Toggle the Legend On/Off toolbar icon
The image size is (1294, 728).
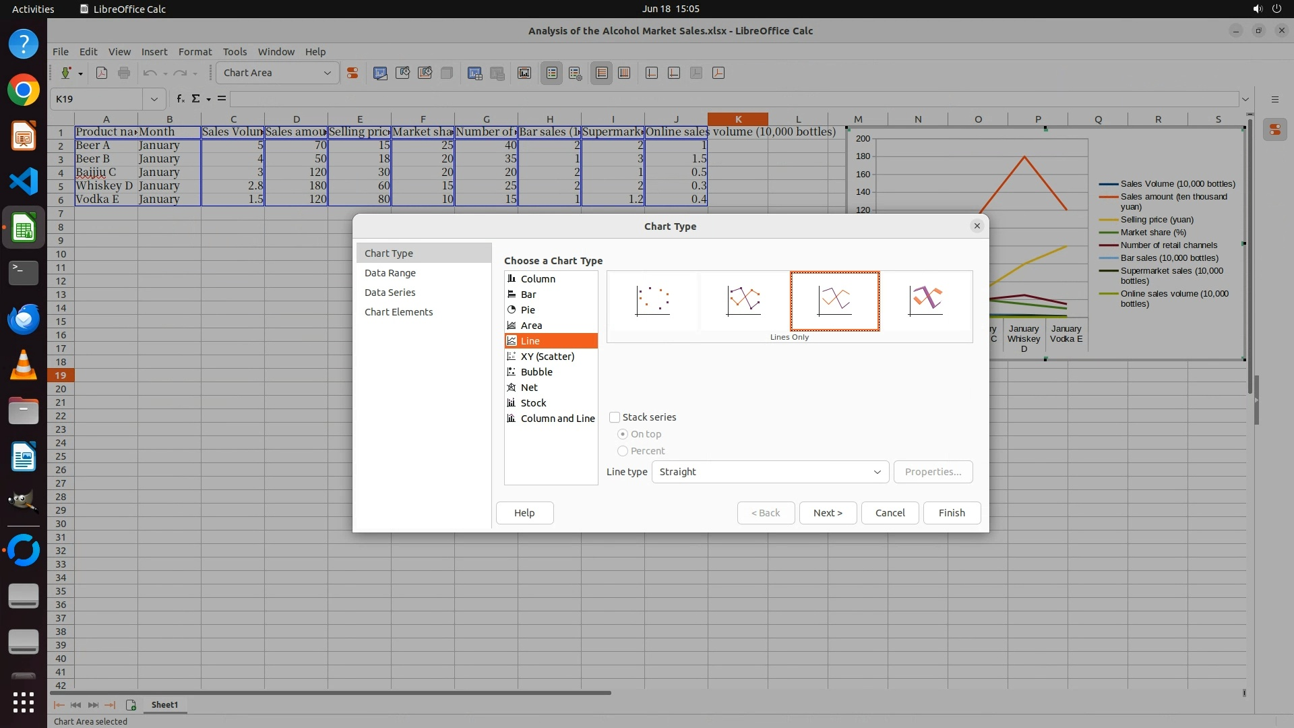click(x=551, y=73)
